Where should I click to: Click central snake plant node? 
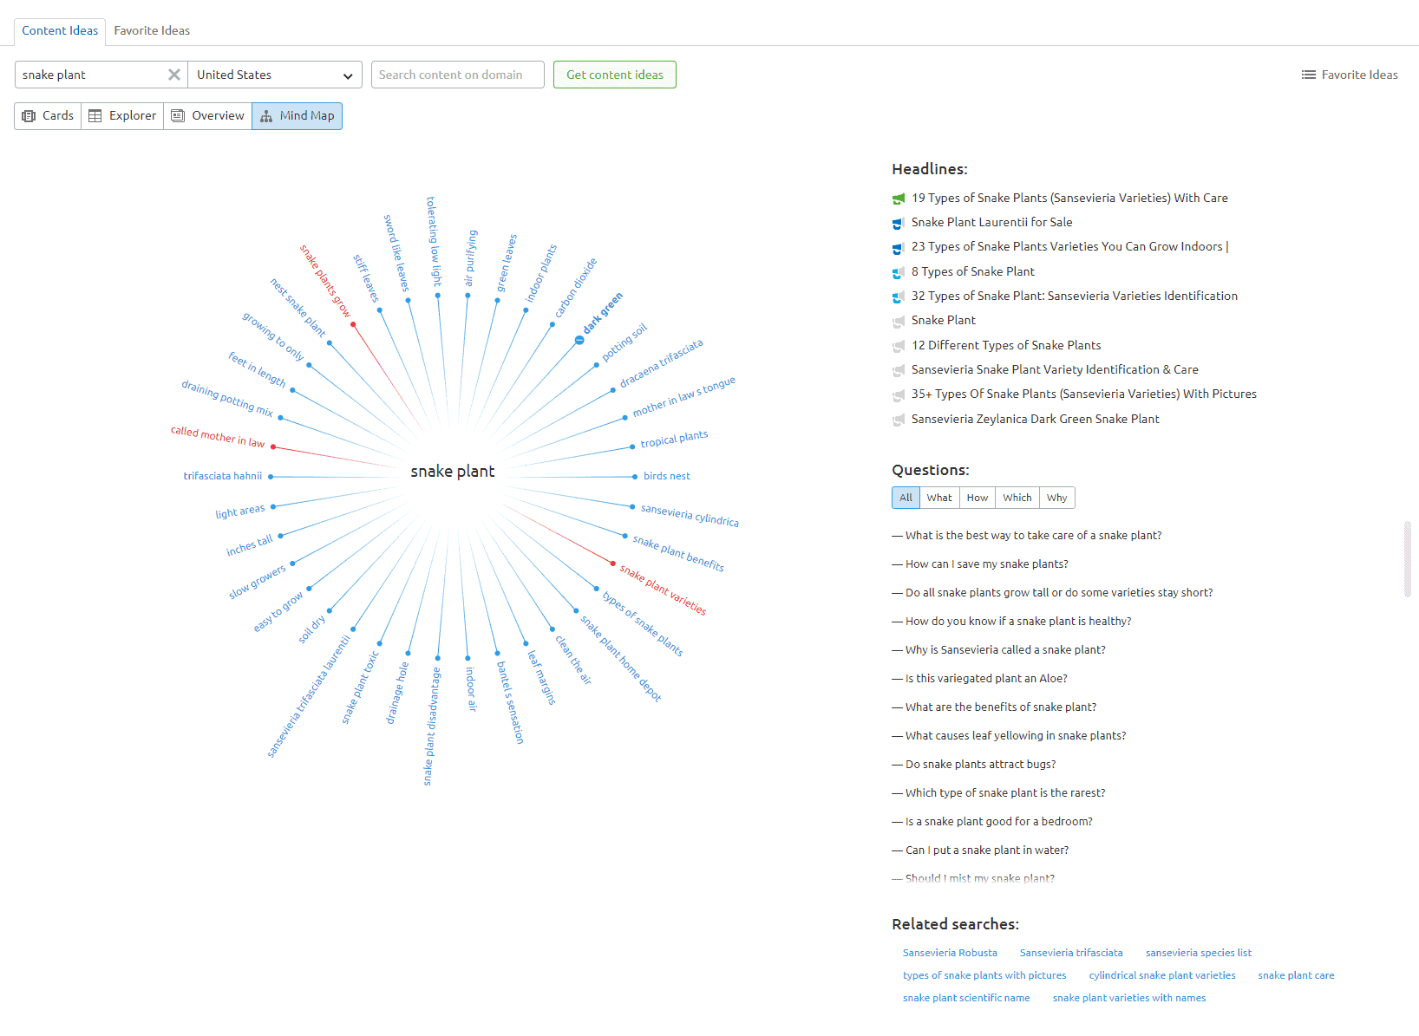(x=453, y=472)
